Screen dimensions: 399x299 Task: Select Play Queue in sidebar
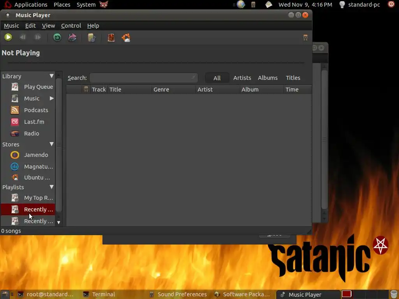[28, 87]
